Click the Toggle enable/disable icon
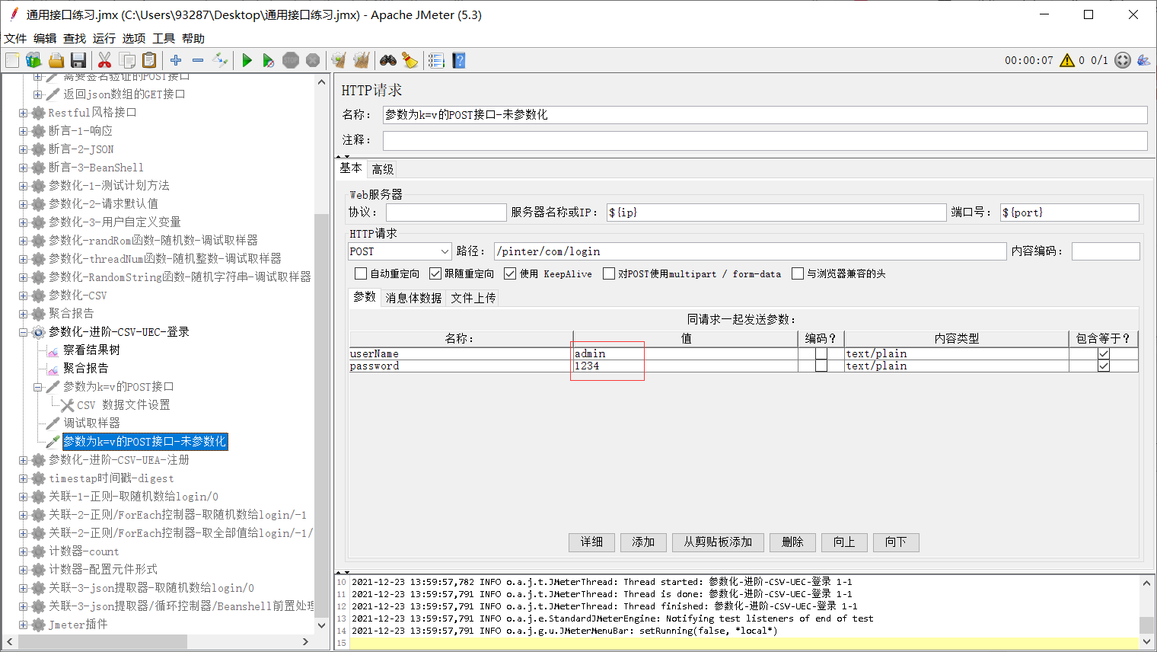 [220, 60]
